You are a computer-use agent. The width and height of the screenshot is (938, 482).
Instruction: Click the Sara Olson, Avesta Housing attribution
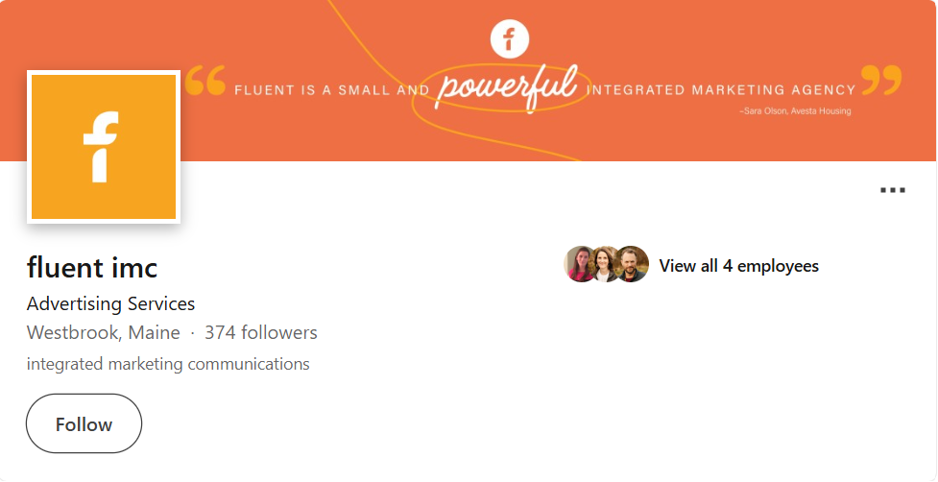pos(795,110)
